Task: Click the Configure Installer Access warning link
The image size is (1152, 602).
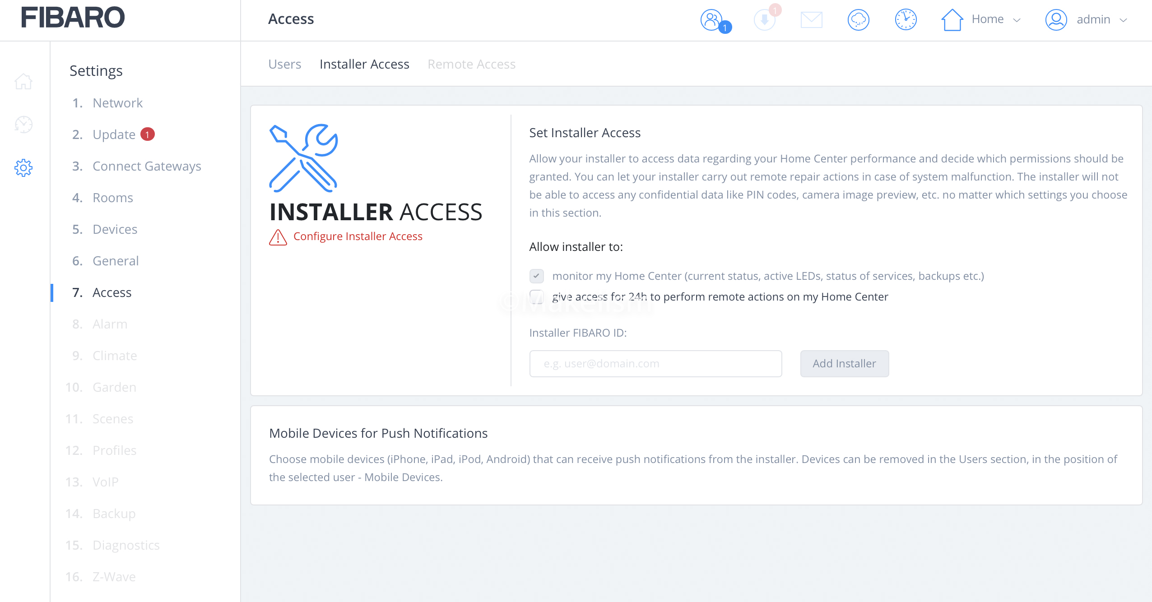Action: coord(358,236)
